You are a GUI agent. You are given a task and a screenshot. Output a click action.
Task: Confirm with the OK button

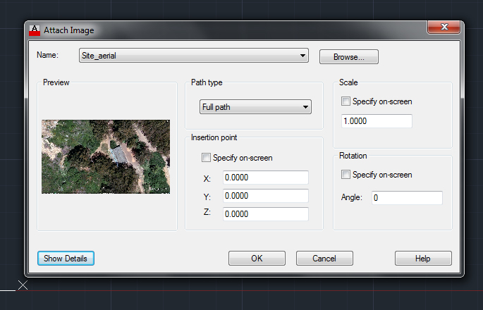[x=257, y=259]
